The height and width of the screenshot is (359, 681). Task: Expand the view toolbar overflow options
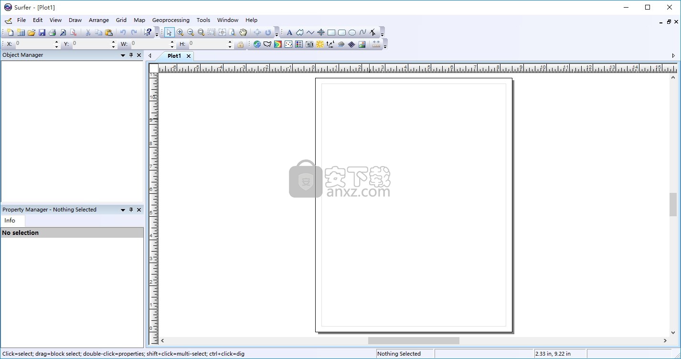coord(277,35)
